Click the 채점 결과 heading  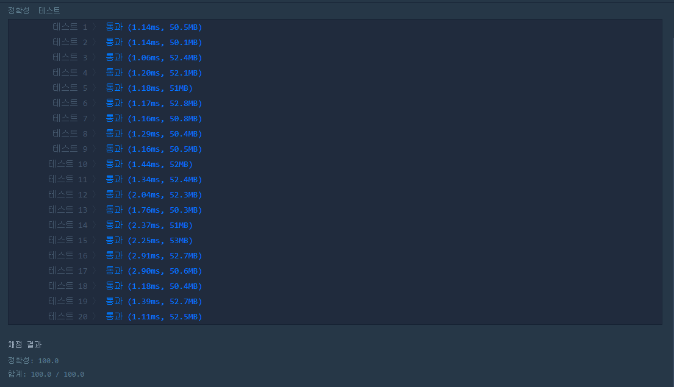[x=25, y=344]
